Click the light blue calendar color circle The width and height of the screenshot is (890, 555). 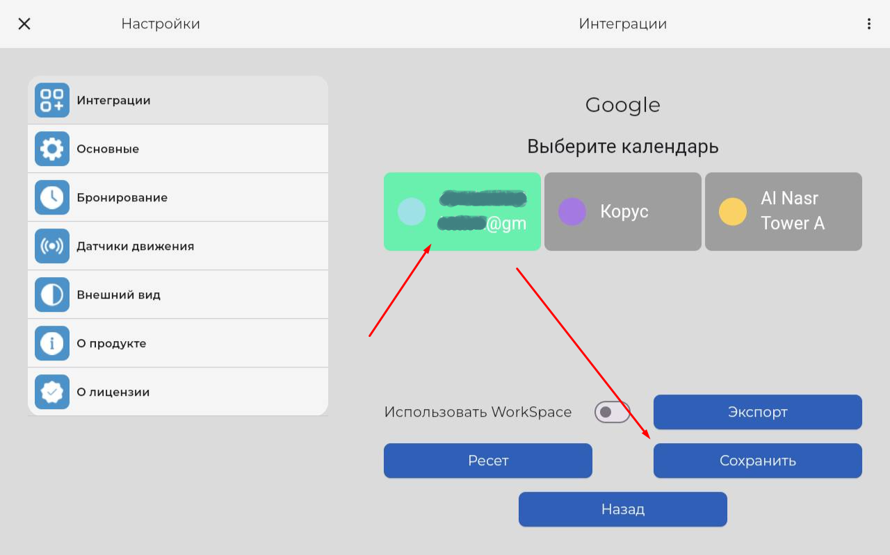pyautogui.click(x=412, y=211)
